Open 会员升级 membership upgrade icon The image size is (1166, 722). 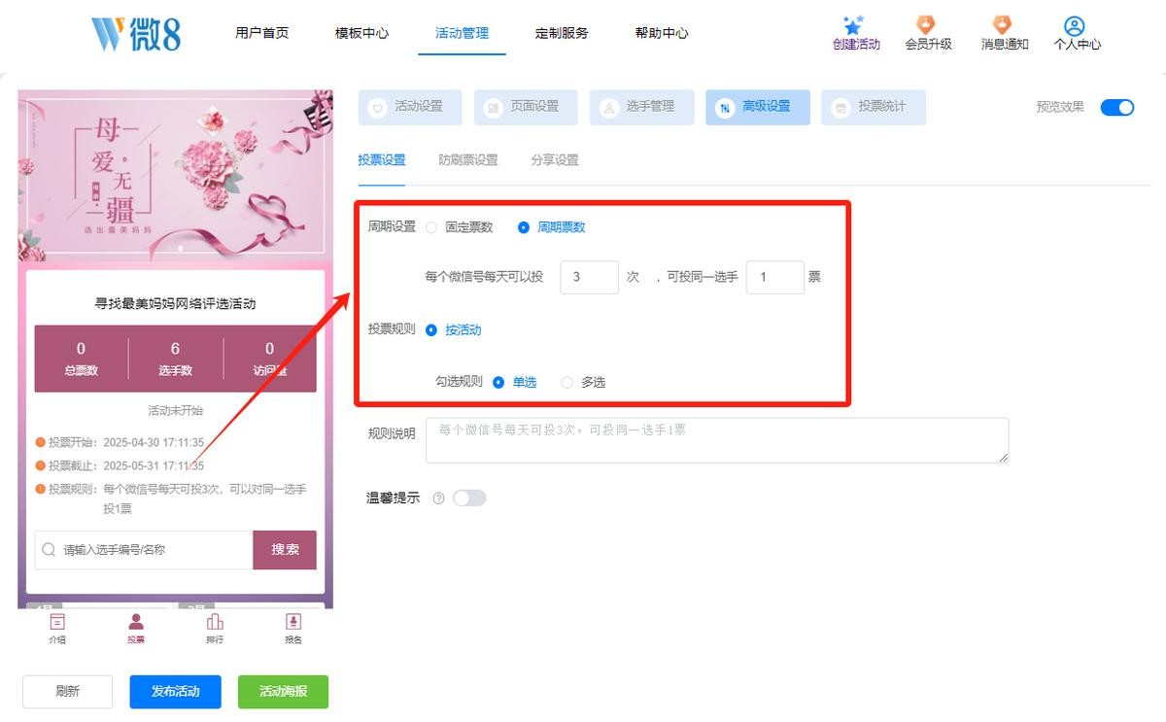927,26
